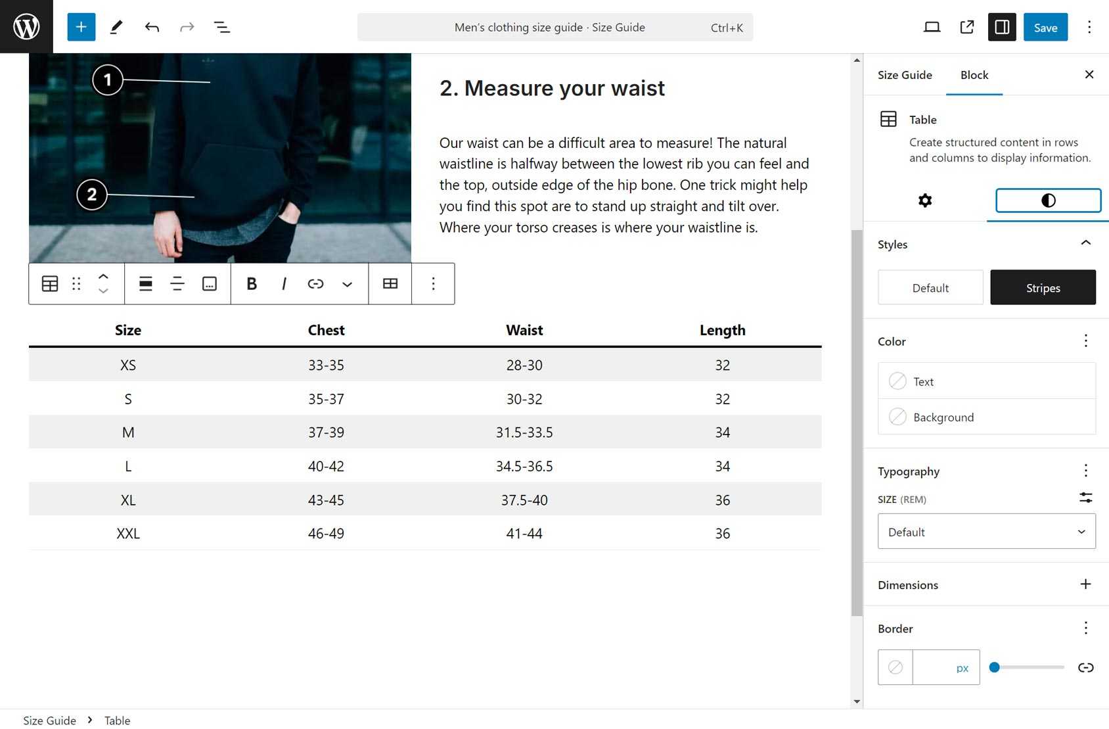The image size is (1109, 729).
Task: Open the Edit table rows and columns menu
Action: 390,284
